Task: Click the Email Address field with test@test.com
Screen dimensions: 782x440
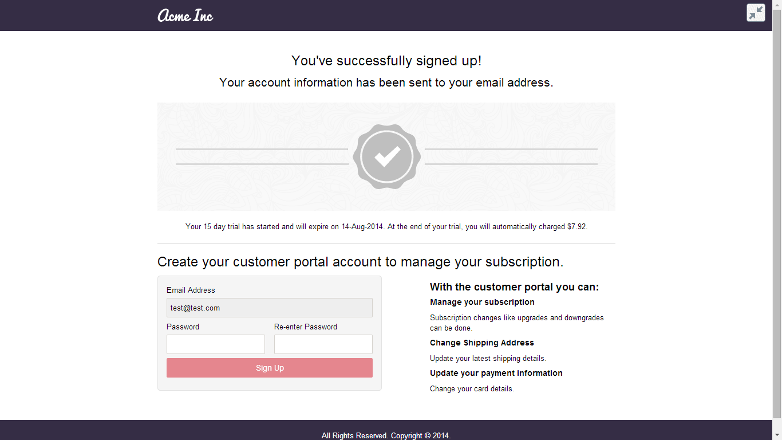Action: (270, 308)
